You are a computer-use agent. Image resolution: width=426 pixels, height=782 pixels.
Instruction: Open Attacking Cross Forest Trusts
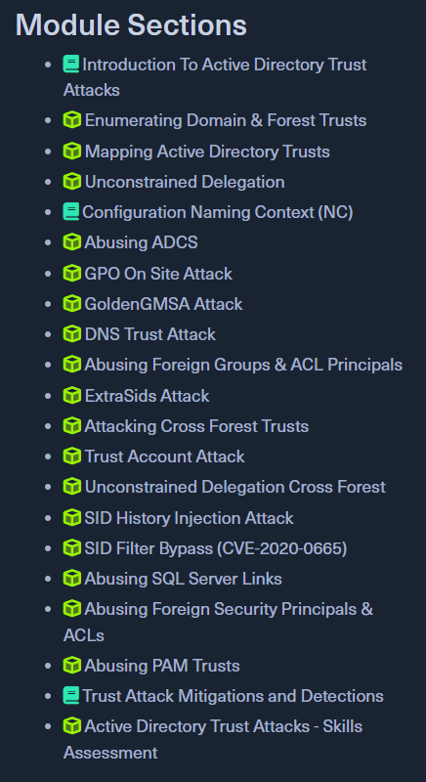click(196, 426)
